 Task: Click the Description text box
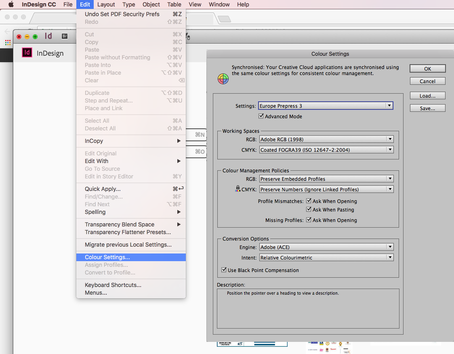pos(308,308)
